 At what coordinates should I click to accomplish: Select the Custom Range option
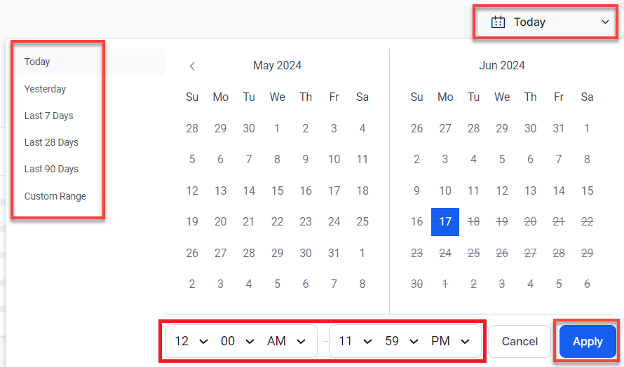(55, 196)
